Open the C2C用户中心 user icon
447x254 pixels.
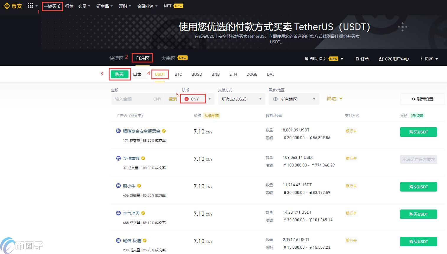click(x=381, y=59)
